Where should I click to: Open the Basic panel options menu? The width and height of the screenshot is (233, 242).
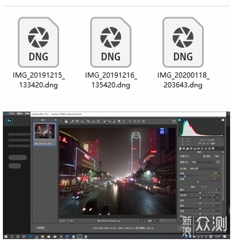[x=223, y=152]
